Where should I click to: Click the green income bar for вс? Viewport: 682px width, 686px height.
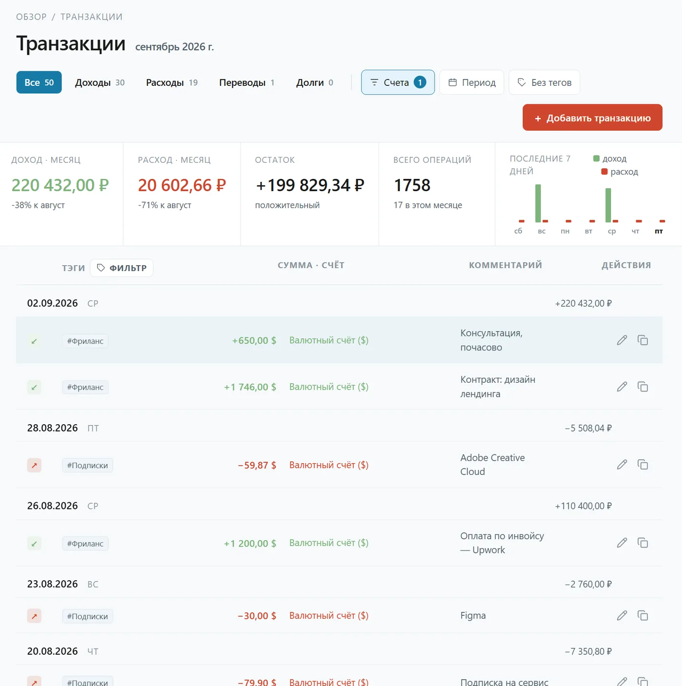pos(538,203)
